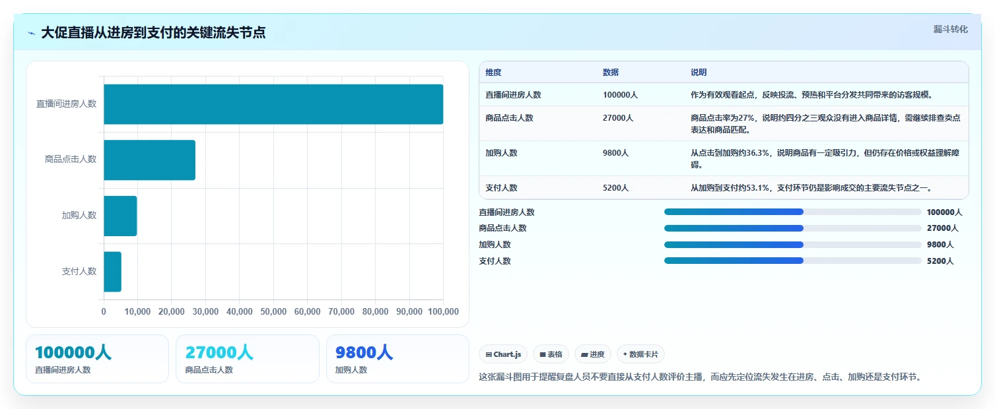Click the chart y-axis label 商品点击人数

tap(71, 160)
